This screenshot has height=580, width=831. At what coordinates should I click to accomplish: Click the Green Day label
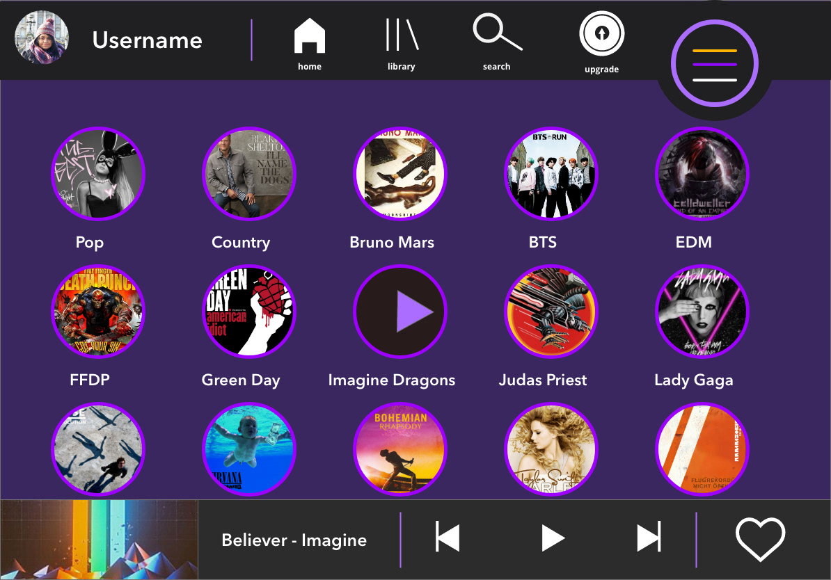point(241,380)
